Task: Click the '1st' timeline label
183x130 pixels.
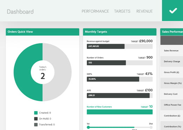Action: click(x=88, y=124)
